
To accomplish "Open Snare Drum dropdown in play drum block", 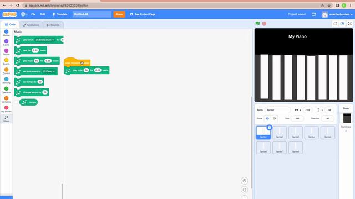I will tap(45, 40).
